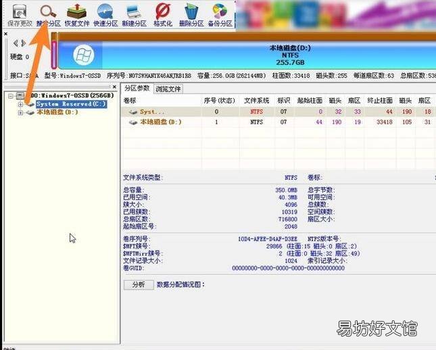Screen dimensions: 436x350
Task: Switch to the 浏览文件 tab
Action: [168, 89]
